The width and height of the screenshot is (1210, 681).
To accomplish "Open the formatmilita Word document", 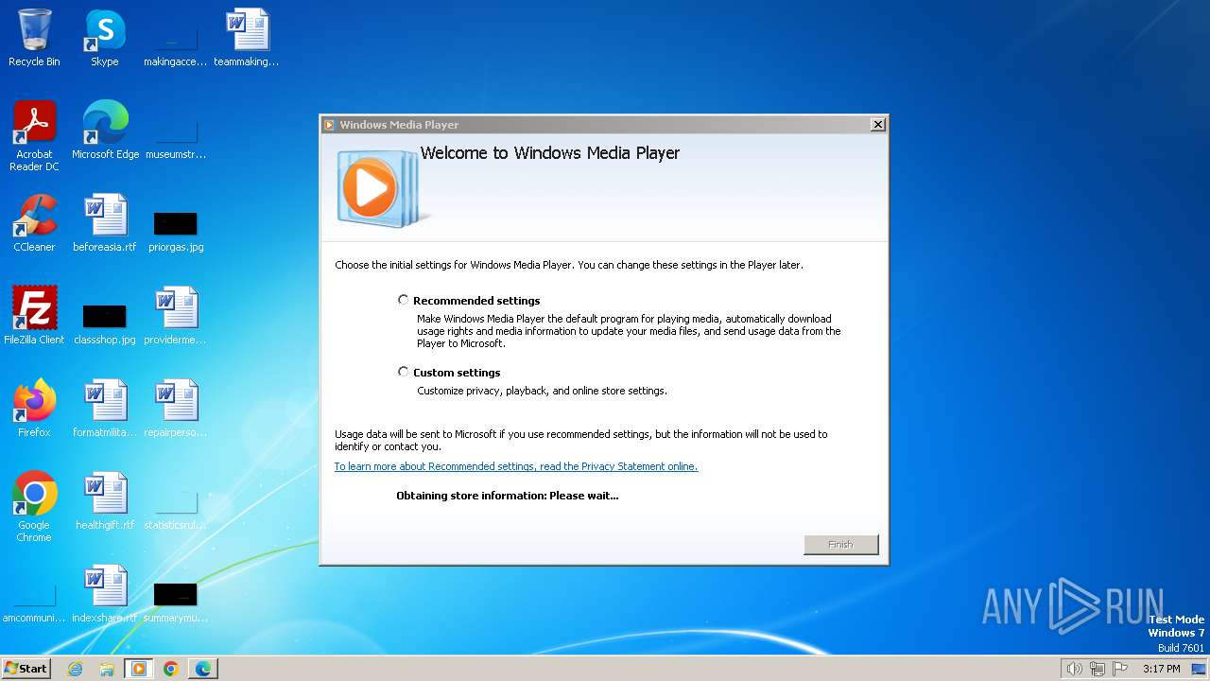I will [105, 409].
